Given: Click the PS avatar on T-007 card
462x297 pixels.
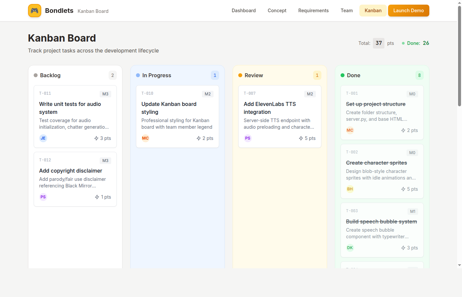Looking at the screenshot, I should (x=248, y=138).
